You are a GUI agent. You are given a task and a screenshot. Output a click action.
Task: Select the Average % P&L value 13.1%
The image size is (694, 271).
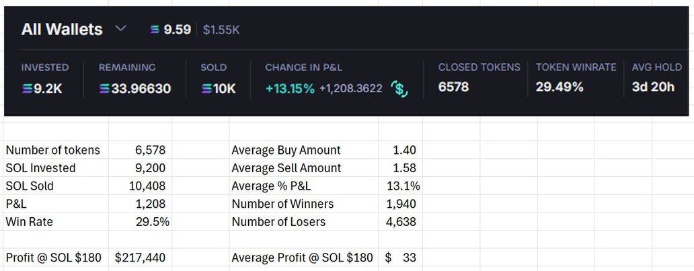(x=404, y=186)
